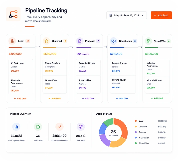Open the Maple Gardens deal card

[55, 67]
